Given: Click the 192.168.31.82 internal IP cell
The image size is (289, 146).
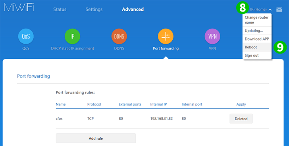Looking at the screenshot, I should tap(162, 119).
